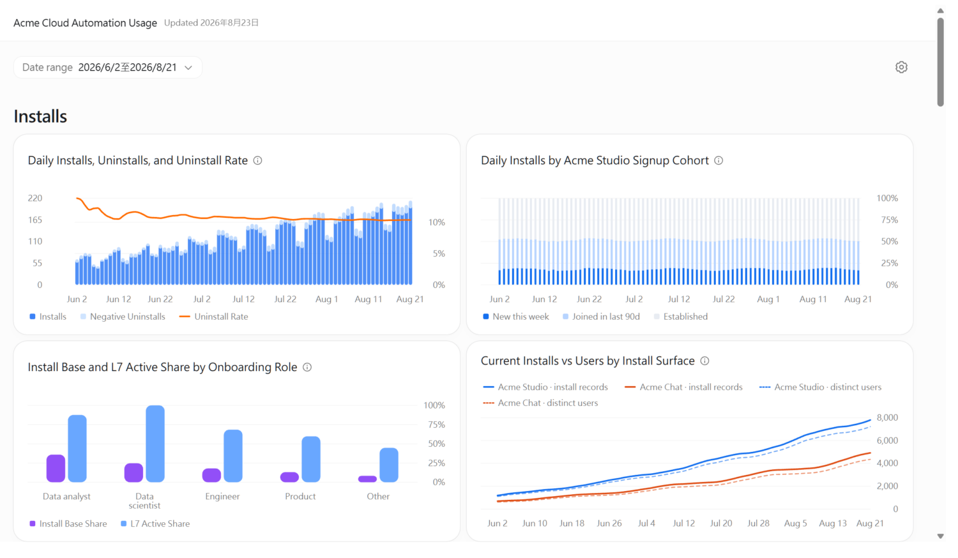
Task: Toggle the New this week legend series
Action: tap(516, 317)
